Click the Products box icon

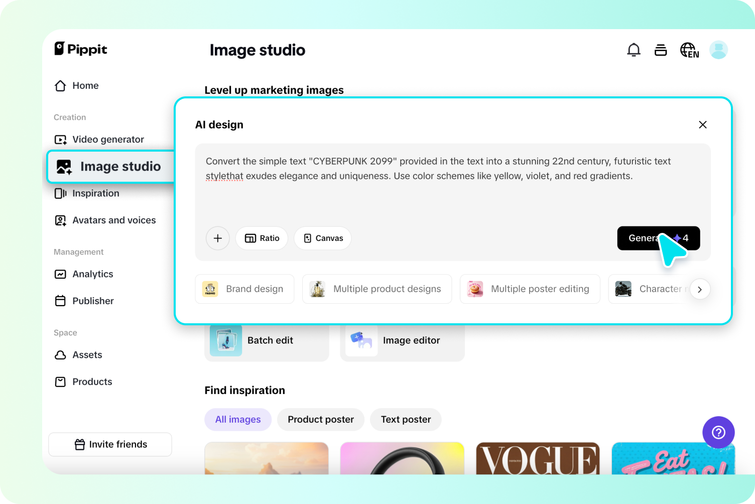[x=60, y=382]
